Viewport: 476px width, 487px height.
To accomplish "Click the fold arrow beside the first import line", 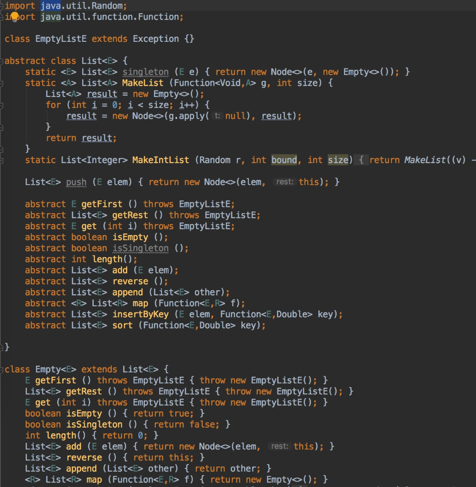I will 2,6.
